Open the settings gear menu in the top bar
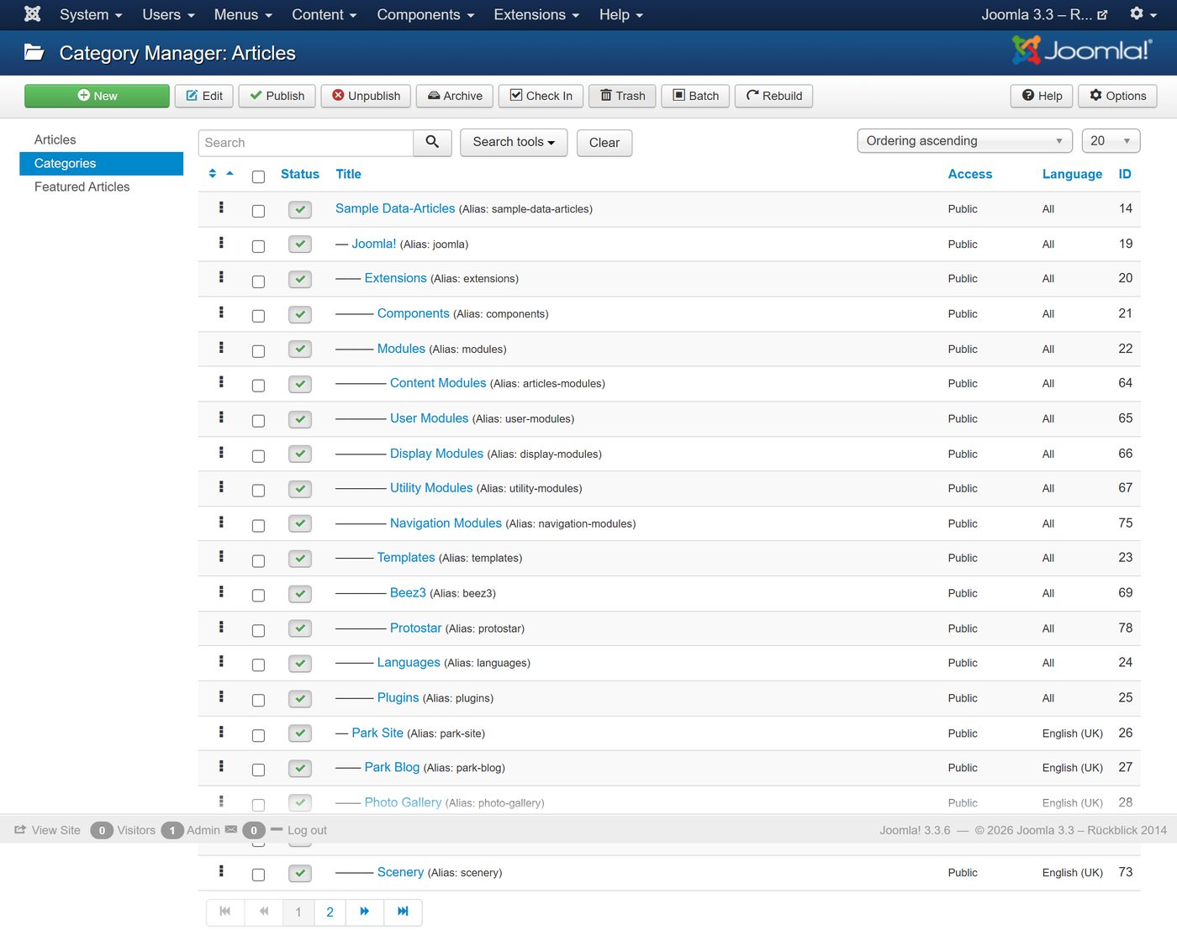This screenshot has width=1177, height=946. (x=1143, y=14)
